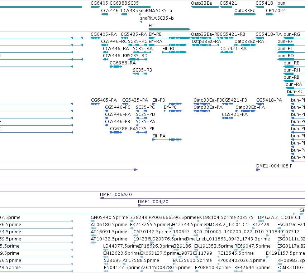305x273 pixels.
Task: Click the RE12545.5prime EST label
Action: (235, 253)
